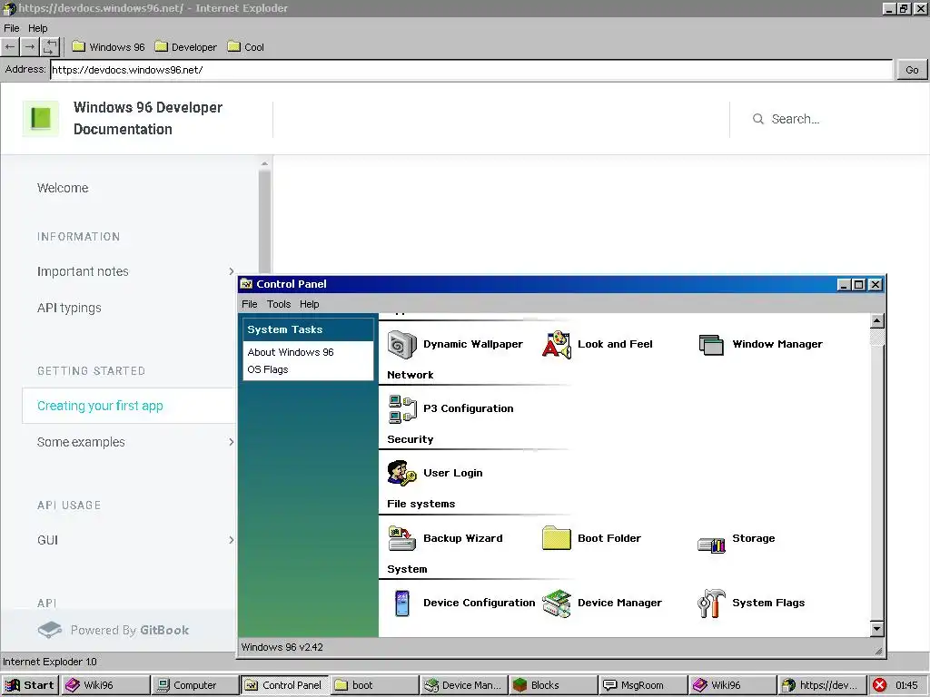Click the green book documentation logo
Screen dimensions: 930x697
(40, 119)
